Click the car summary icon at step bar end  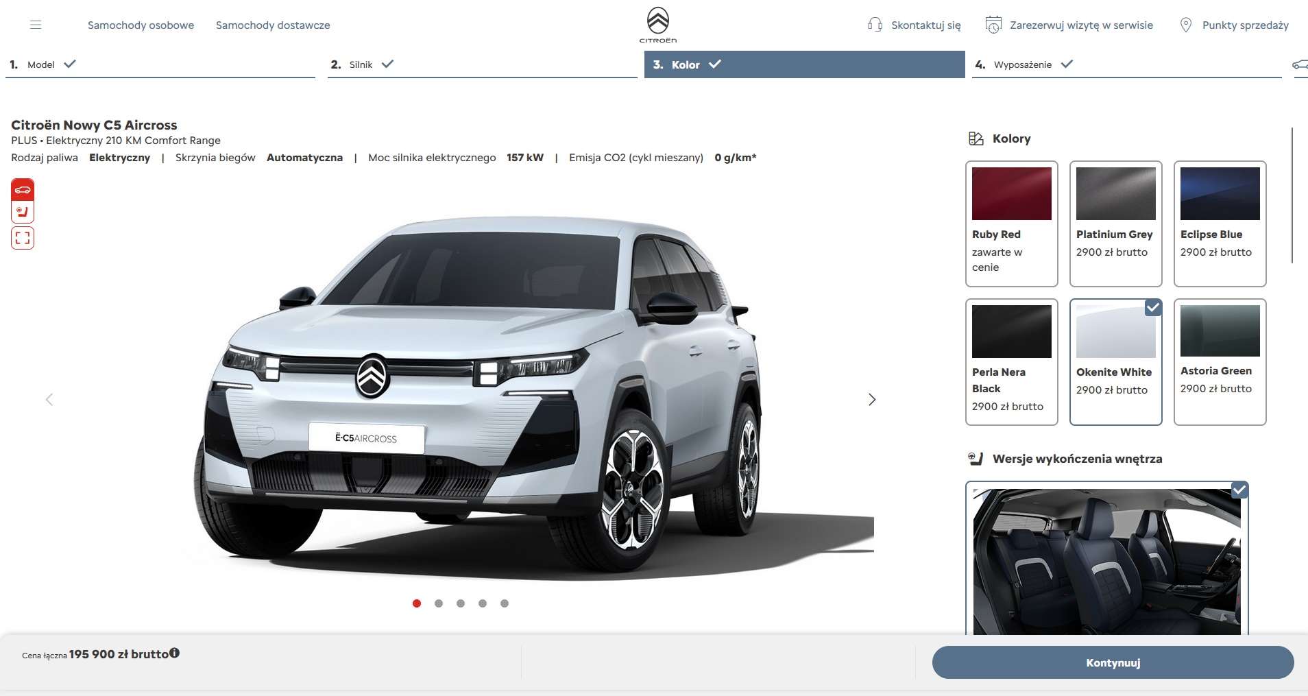[1300, 64]
